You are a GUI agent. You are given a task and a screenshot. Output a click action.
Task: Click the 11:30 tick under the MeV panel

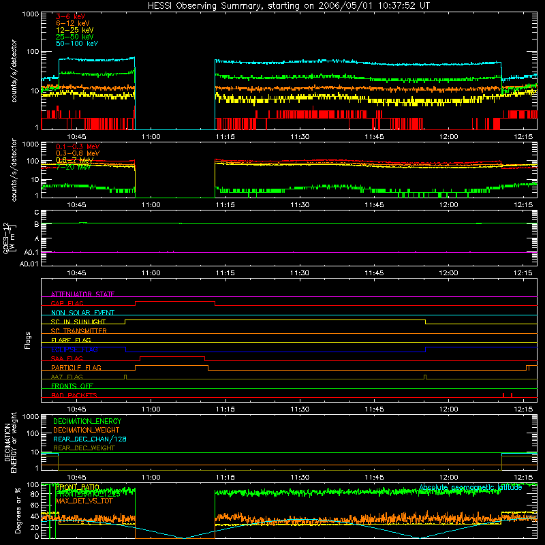[300, 205]
